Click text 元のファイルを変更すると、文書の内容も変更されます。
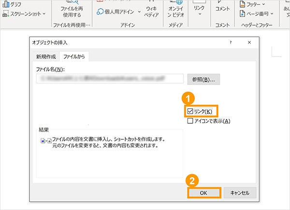This screenshot has height=210, width=290. 105,146
